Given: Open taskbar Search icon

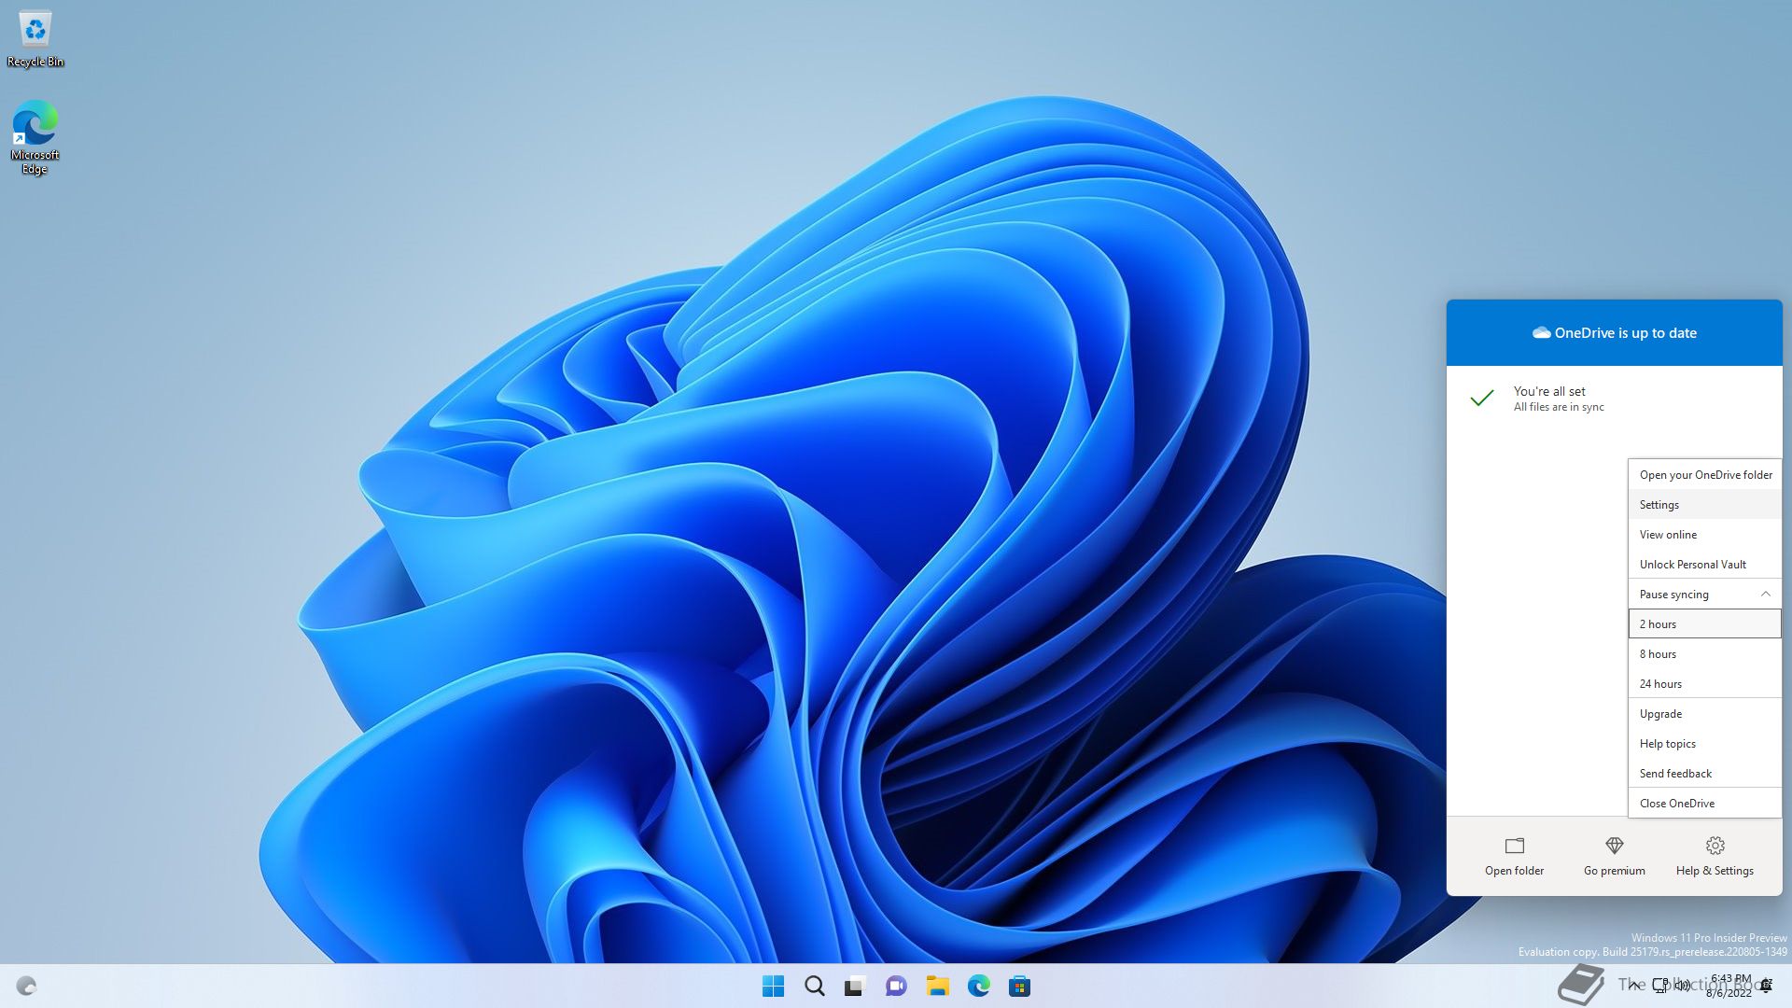Looking at the screenshot, I should click(814, 986).
